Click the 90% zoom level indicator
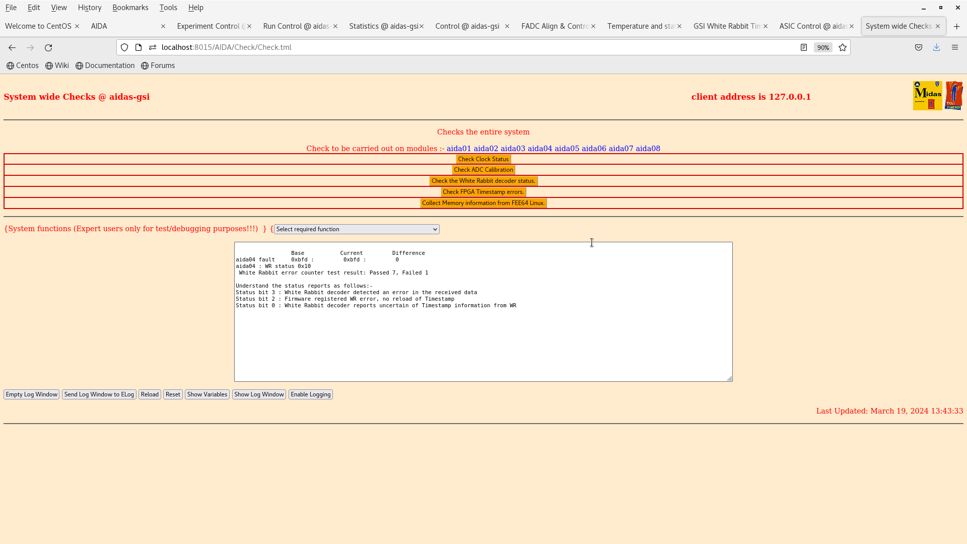Screen dimensions: 967x544 click(x=823, y=47)
